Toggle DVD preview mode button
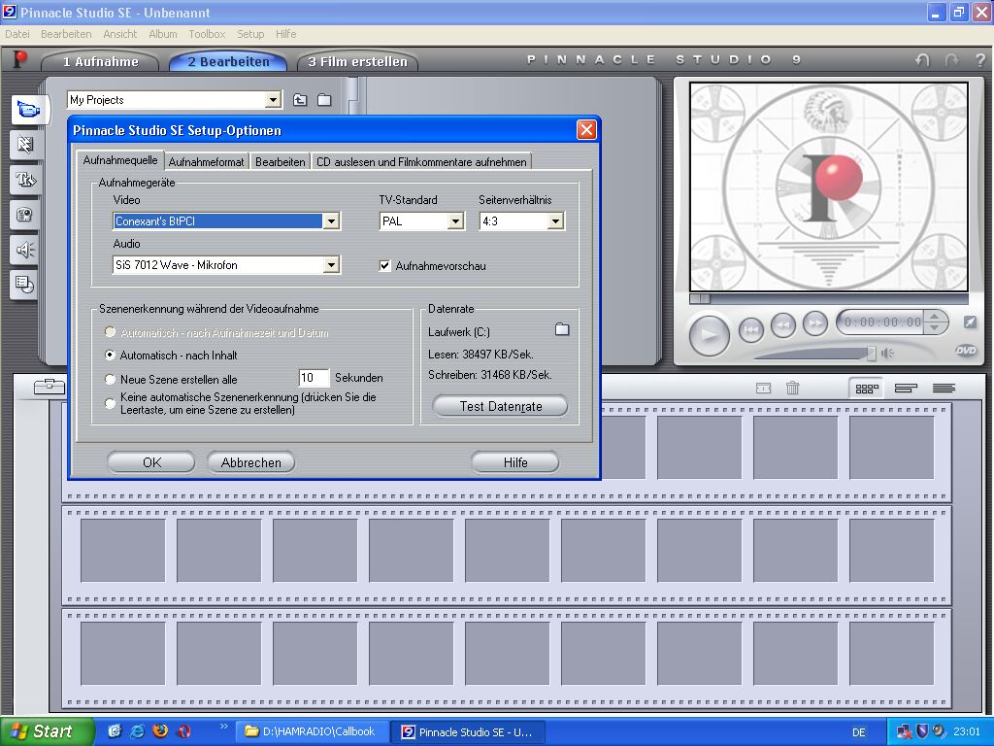This screenshot has height=746, width=994. click(966, 351)
